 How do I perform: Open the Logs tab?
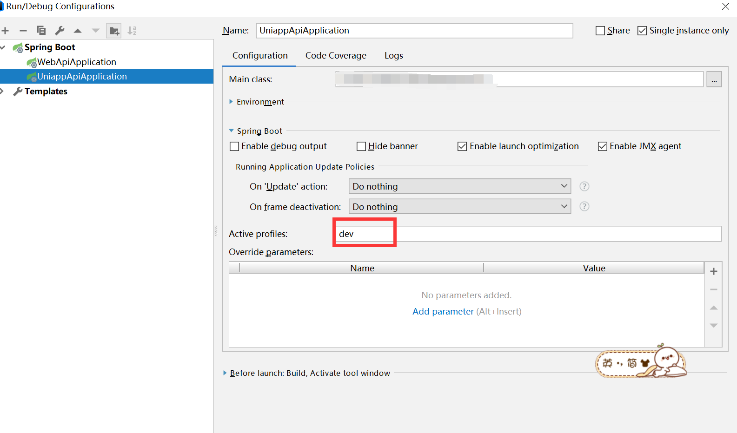tap(394, 56)
